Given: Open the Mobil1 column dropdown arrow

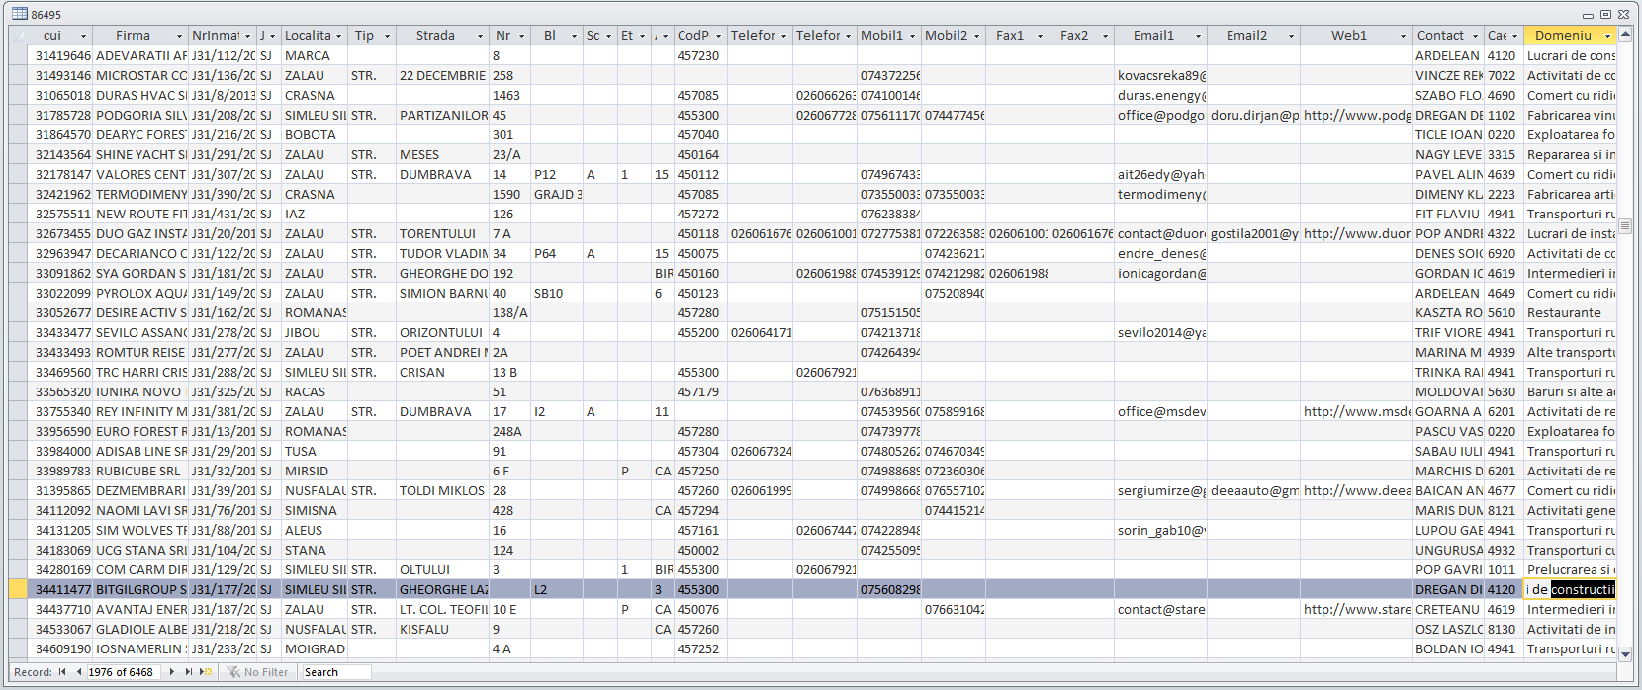Looking at the screenshot, I should click(x=912, y=36).
